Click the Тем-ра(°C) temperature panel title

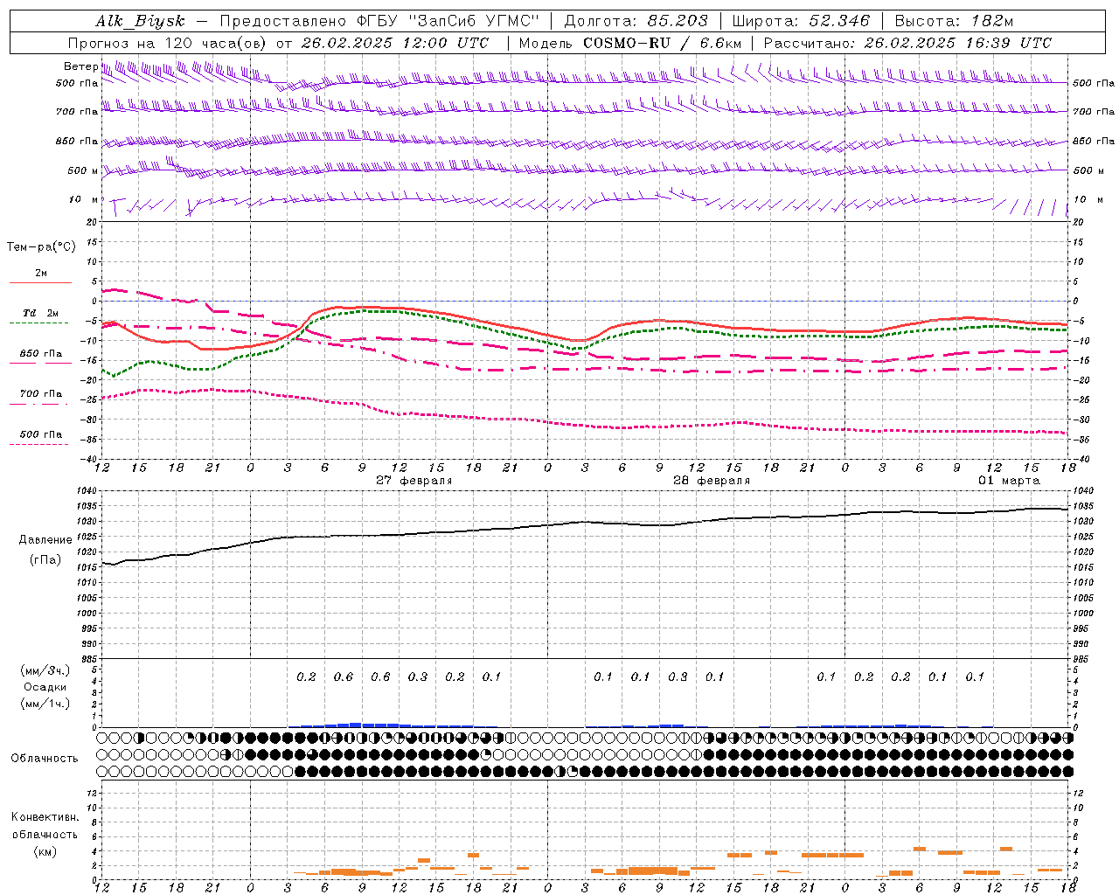pyautogui.click(x=41, y=246)
